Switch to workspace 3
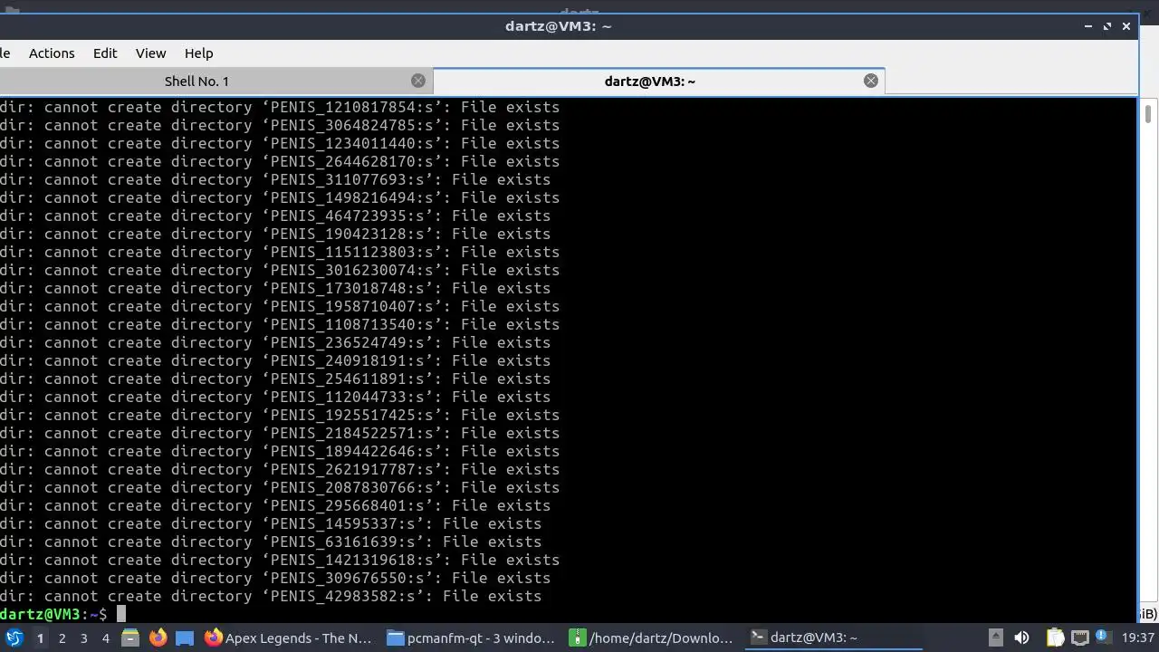The height and width of the screenshot is (652, 1159). click(x=83, y=638)
